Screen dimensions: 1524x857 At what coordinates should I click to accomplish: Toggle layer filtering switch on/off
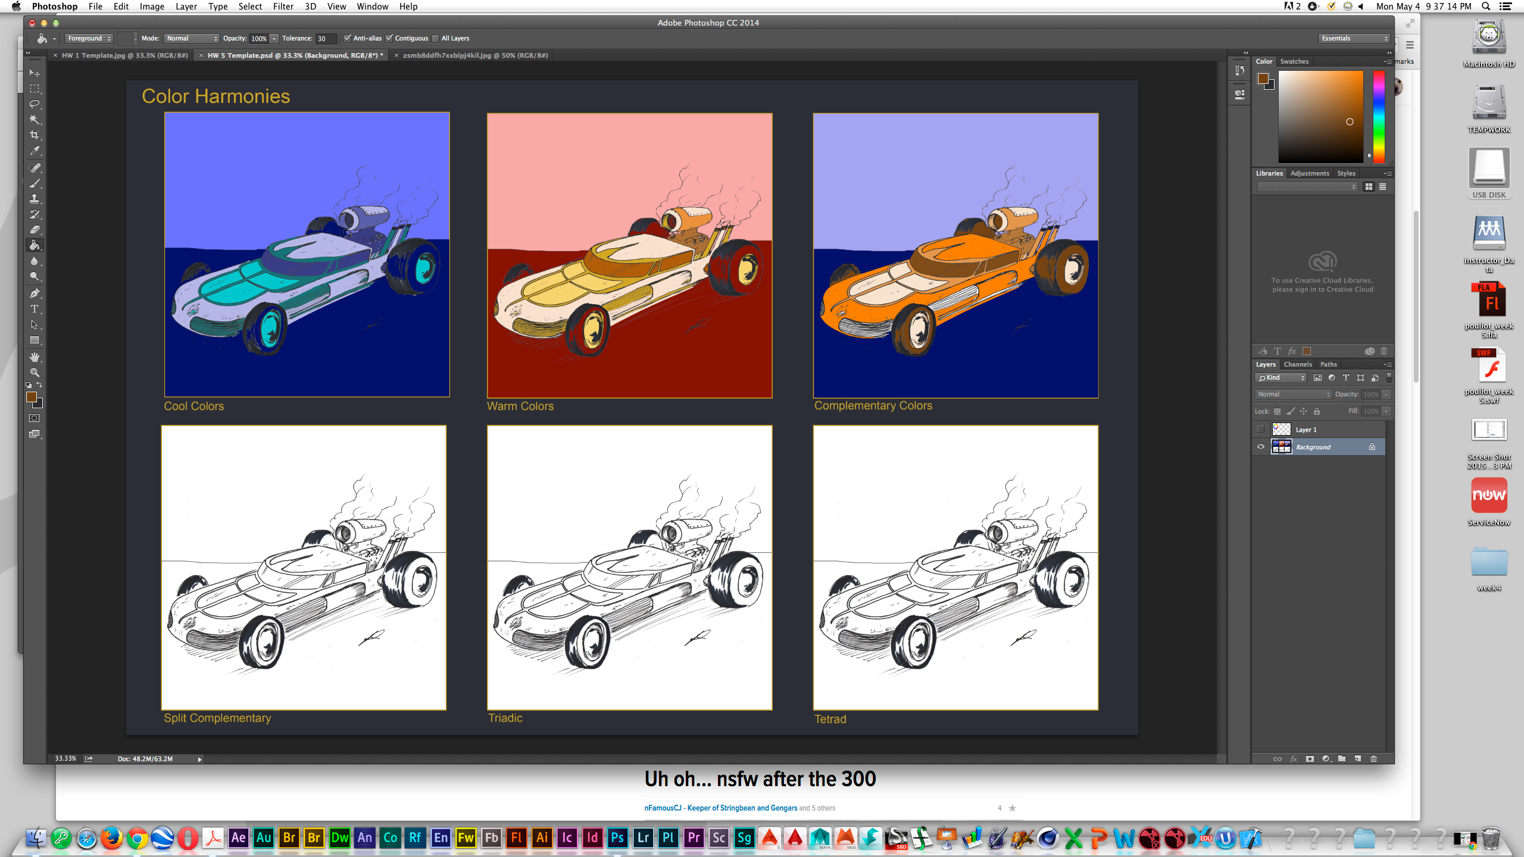click(x=1389, y=377)
